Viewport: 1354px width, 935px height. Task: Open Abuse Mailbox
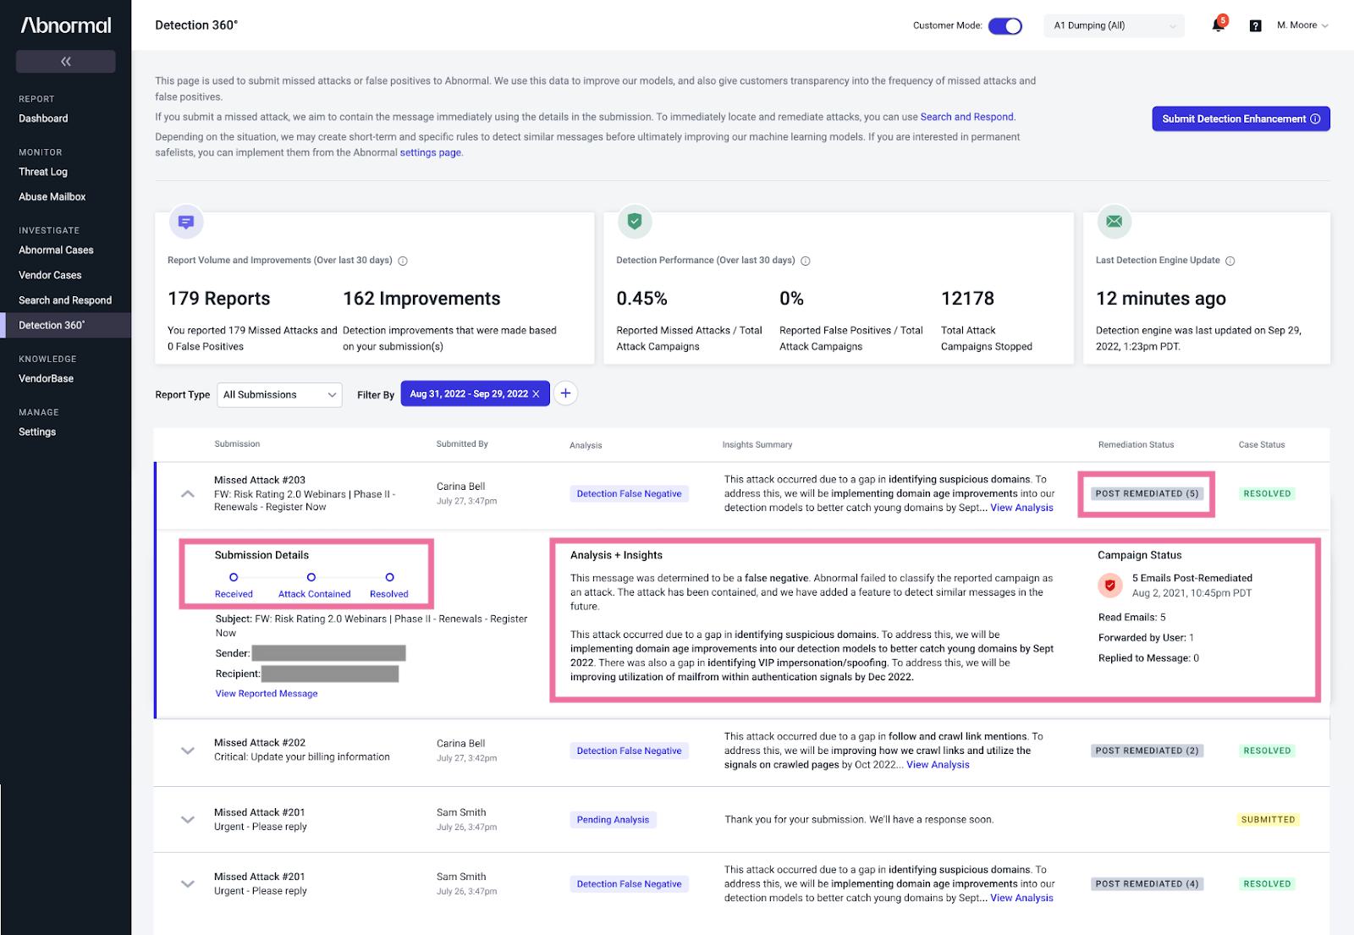click(52, 196)
